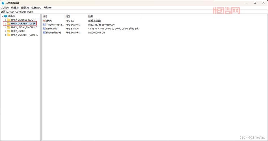Select the ShowedStyle2 DWORD value icon
Viewport: 268px width, 141px height.
[x=44, y=32]
